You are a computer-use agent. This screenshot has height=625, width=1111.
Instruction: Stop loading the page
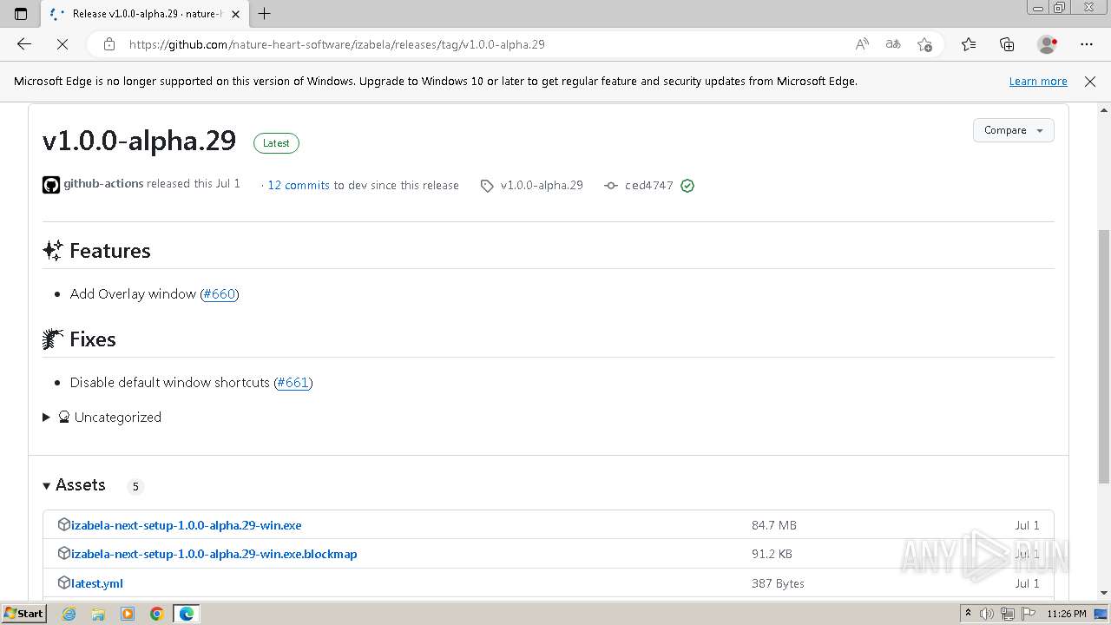click(62, 44)
